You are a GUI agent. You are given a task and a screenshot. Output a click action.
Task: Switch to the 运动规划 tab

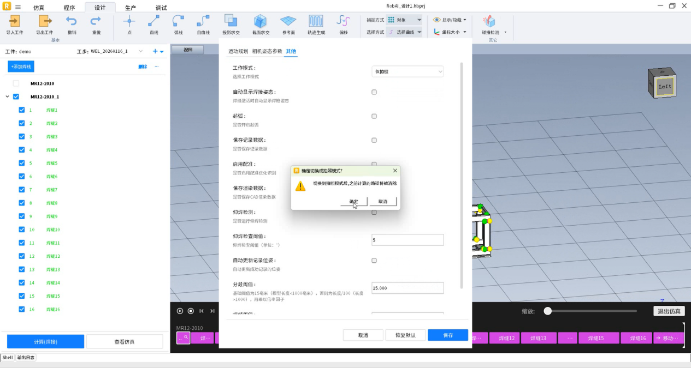tap(238, 51)
